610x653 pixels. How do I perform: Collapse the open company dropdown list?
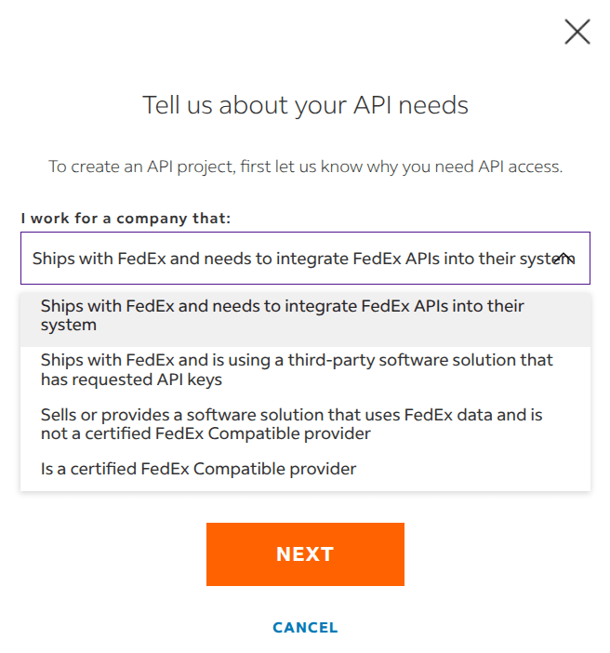tap(564, 259)
